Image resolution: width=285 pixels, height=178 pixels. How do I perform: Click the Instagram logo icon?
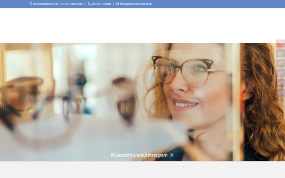point(113,155)
